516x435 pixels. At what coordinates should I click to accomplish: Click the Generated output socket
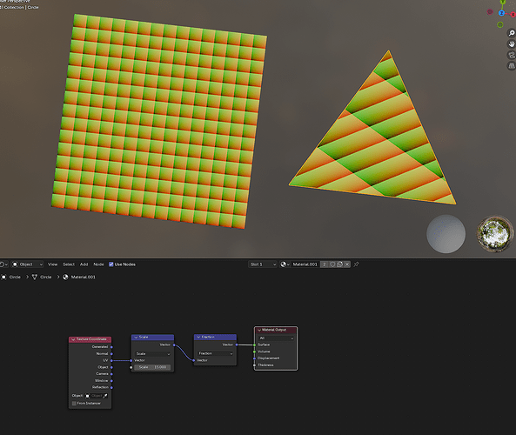[111, 347]
